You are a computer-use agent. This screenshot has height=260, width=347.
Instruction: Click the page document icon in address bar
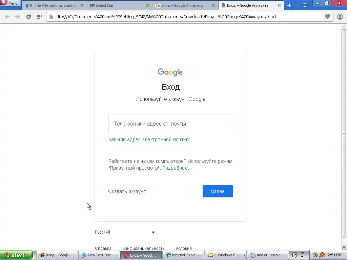click(51, 17)
